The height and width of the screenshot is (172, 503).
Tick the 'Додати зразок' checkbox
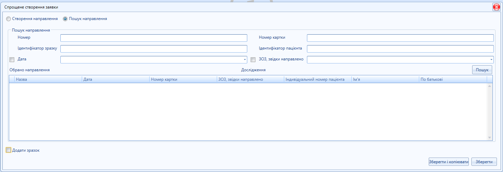[x=8, y=150]
